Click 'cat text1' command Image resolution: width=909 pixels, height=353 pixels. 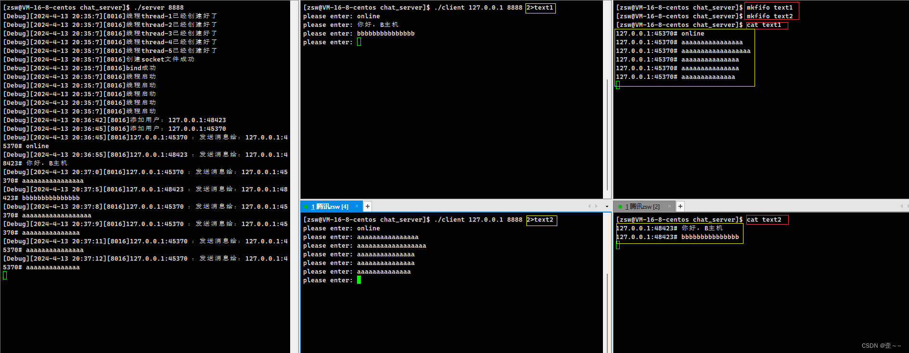764,25
